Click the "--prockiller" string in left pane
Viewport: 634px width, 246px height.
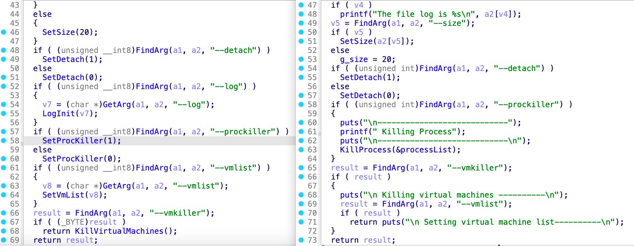(245, 132)
